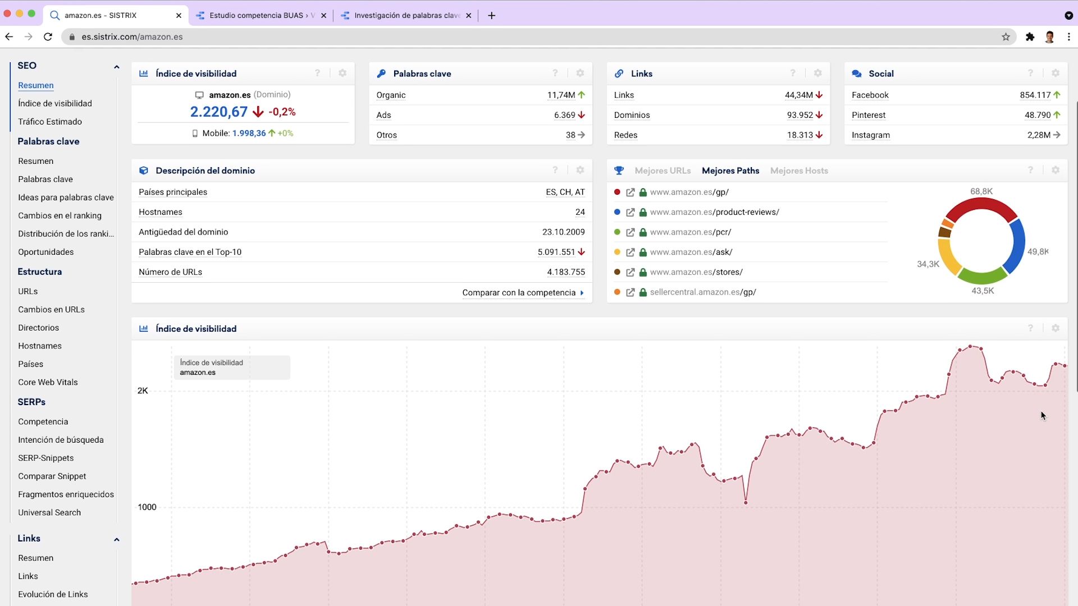Open Comparar con la competencia link
This screenshot has height=606, width=1078.
pos(523,292)
